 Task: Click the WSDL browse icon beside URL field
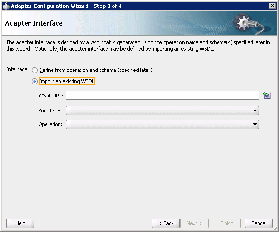point(267,95)
